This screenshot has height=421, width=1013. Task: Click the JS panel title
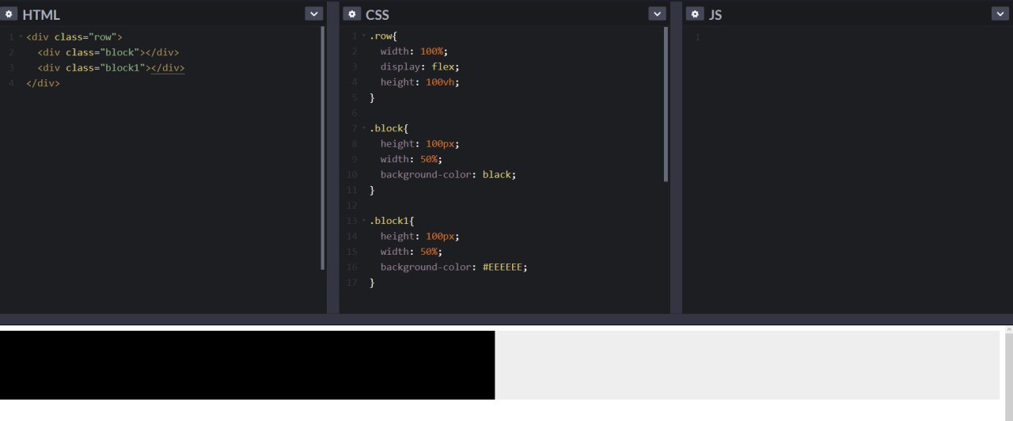(x=715, y=15)
